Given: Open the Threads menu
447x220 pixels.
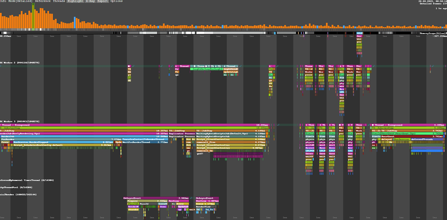Looking at the screenshot, I should pos(59,1).
